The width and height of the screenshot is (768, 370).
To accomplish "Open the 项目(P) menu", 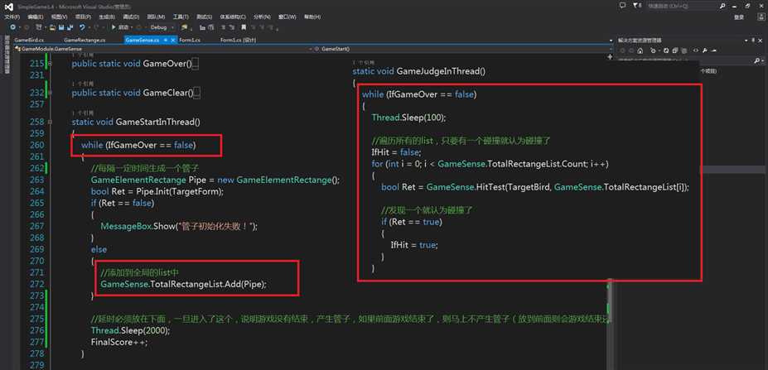I will point(83,17).
